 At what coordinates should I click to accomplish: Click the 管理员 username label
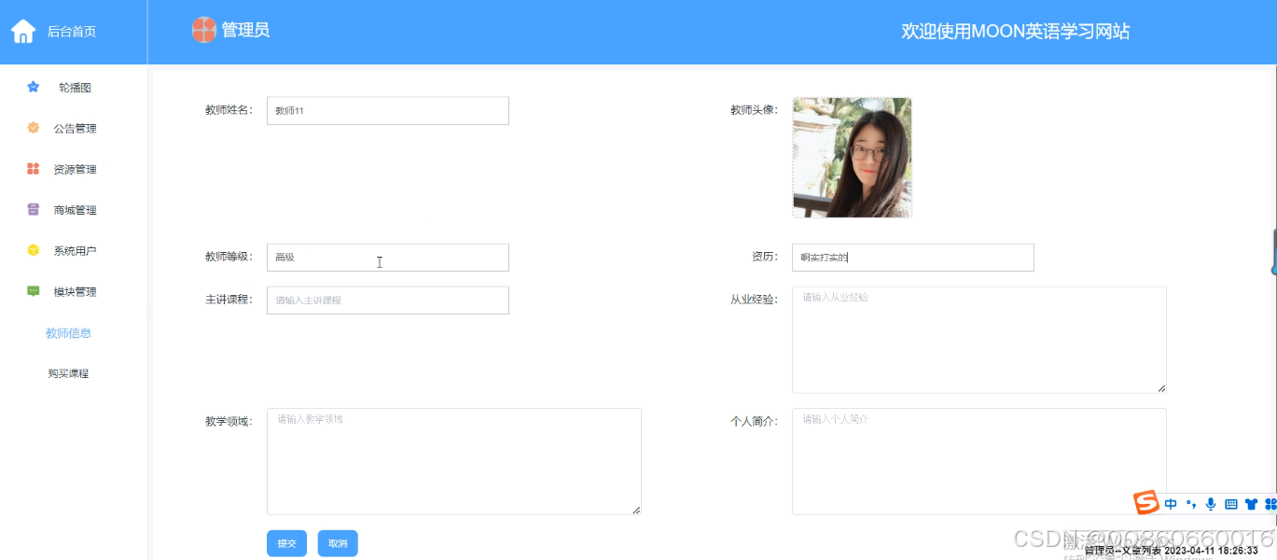(x=245, y=30)
